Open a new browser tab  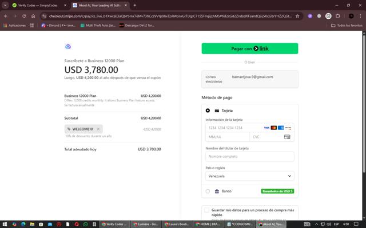click(x=135, y=5)
